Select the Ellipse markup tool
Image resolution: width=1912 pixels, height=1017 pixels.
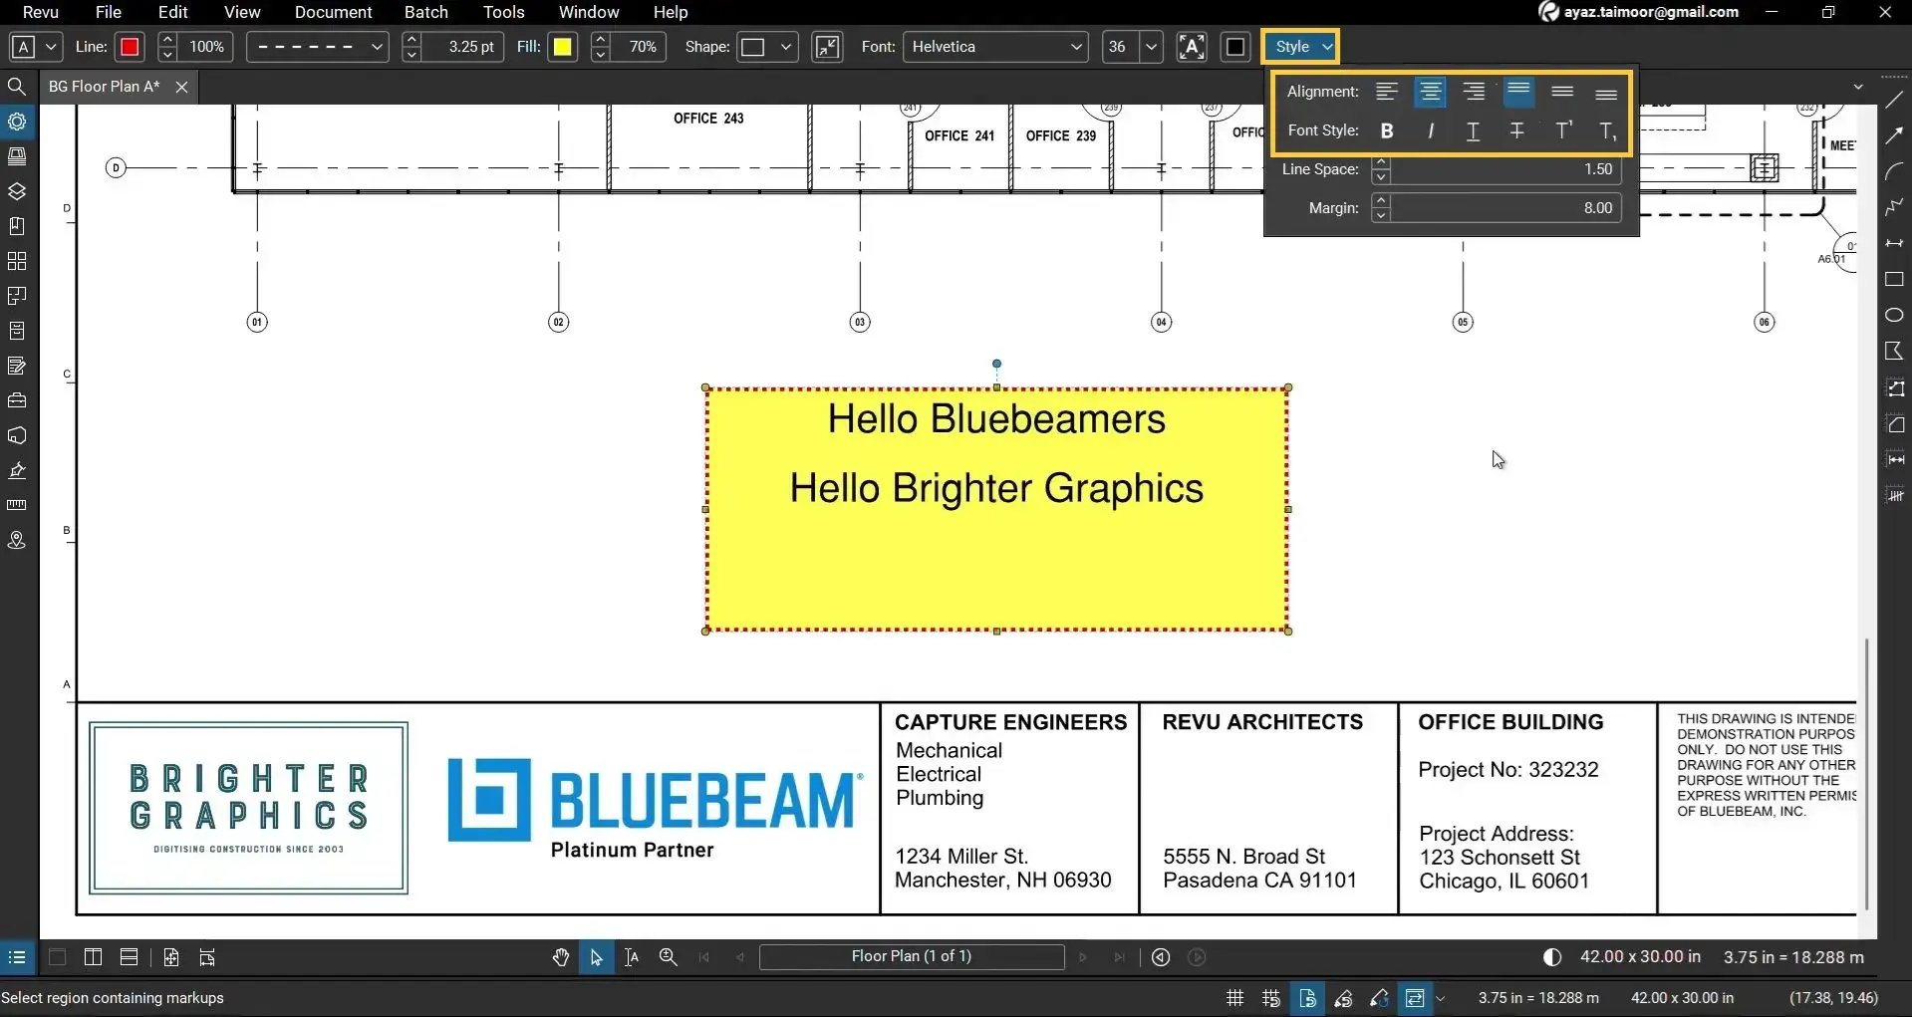1894,315
